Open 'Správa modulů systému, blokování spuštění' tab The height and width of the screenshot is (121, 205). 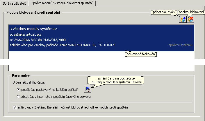click(x=62, y=3)
